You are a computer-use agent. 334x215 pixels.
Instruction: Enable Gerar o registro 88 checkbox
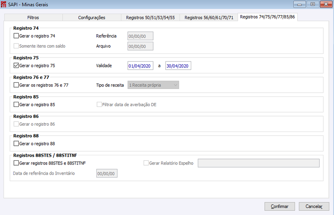click(16, 144)
